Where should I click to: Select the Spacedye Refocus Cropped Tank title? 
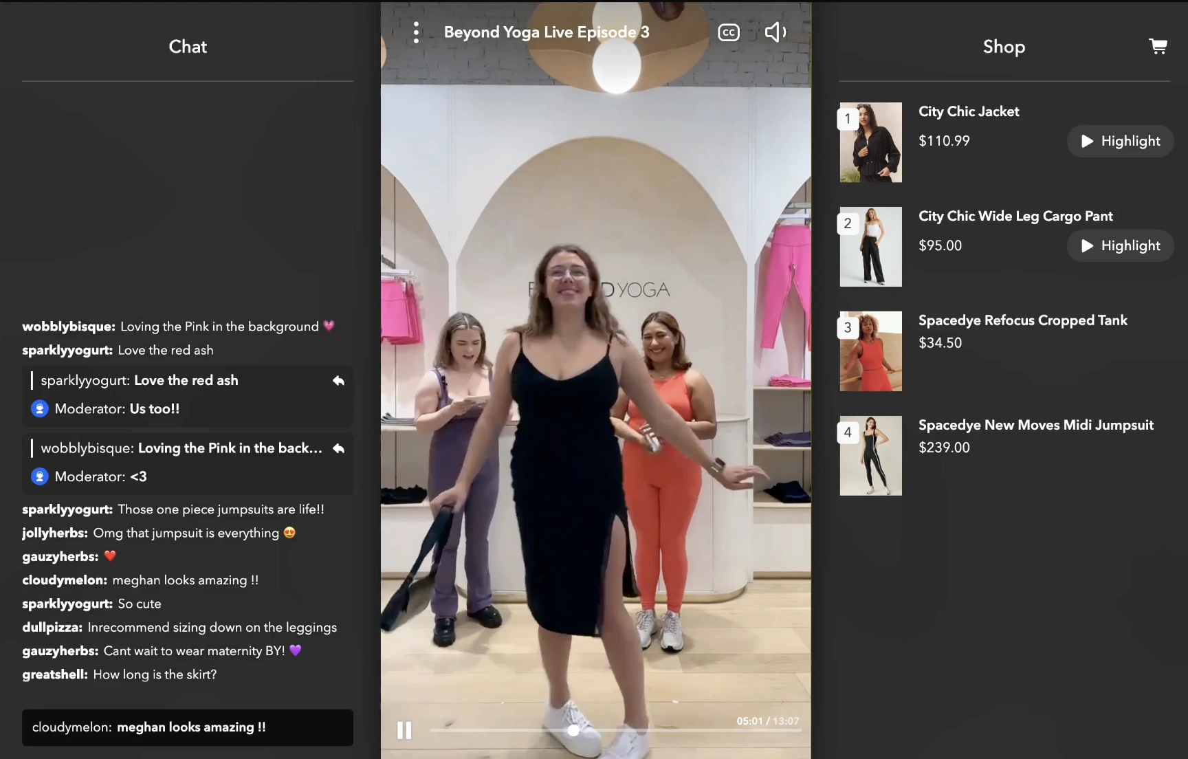point(1023,320)
